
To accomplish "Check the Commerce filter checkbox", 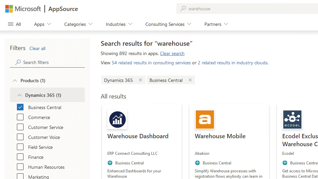I will click(x=20, y=117).
